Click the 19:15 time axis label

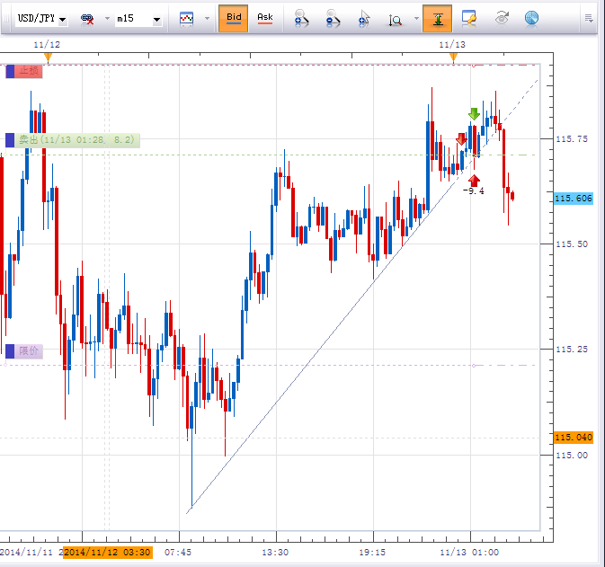[372, 553]
